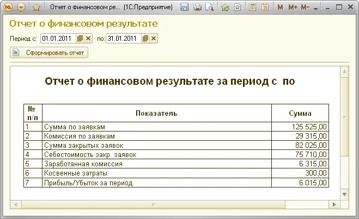Image resolution: width=359 pixels, height=219 pixels.
Task: Get link to page via star page icon
Action: click(x=238, y=7)
